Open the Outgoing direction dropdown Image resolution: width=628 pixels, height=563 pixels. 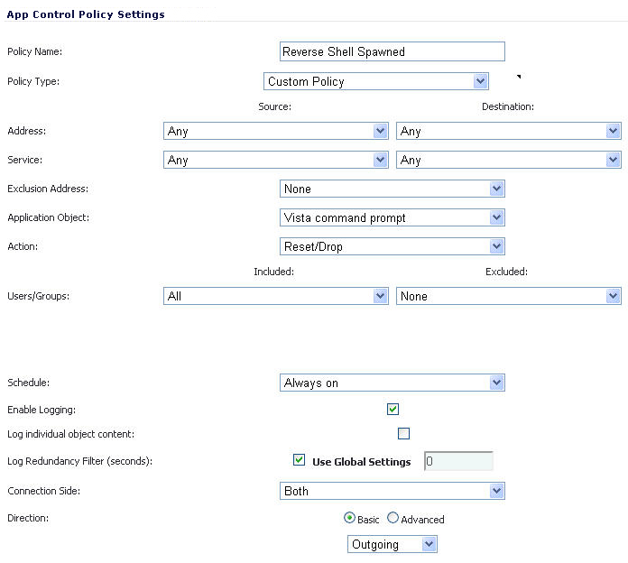click(x=392, y=544)
